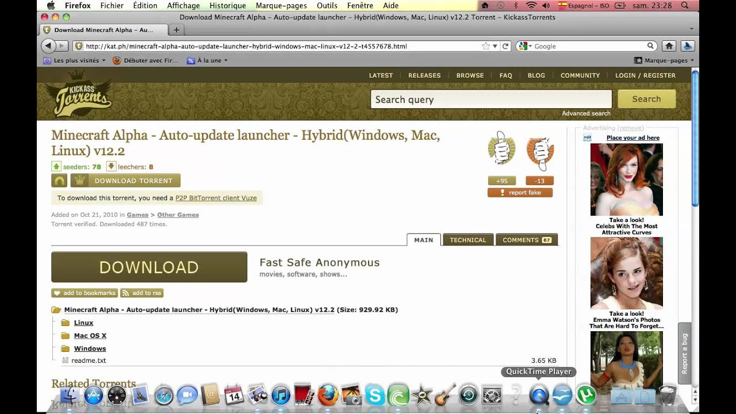The image size is (736, 414).
Task: Open the BROWSE navigation link
Action: point(470,75)
